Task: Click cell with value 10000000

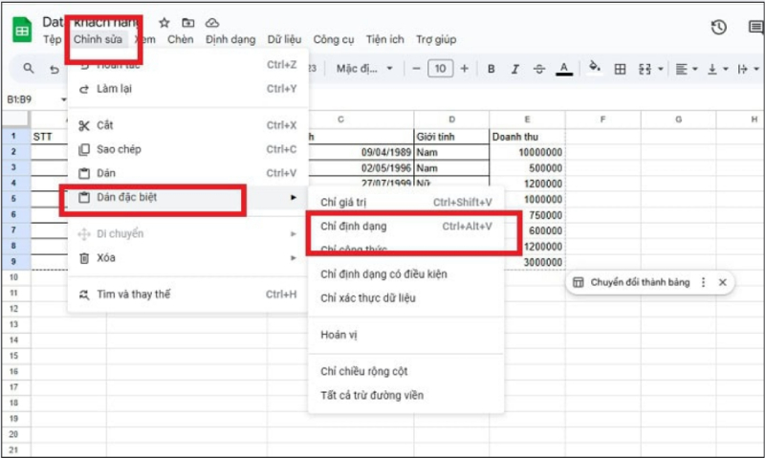Action: (x=527, y=152)
